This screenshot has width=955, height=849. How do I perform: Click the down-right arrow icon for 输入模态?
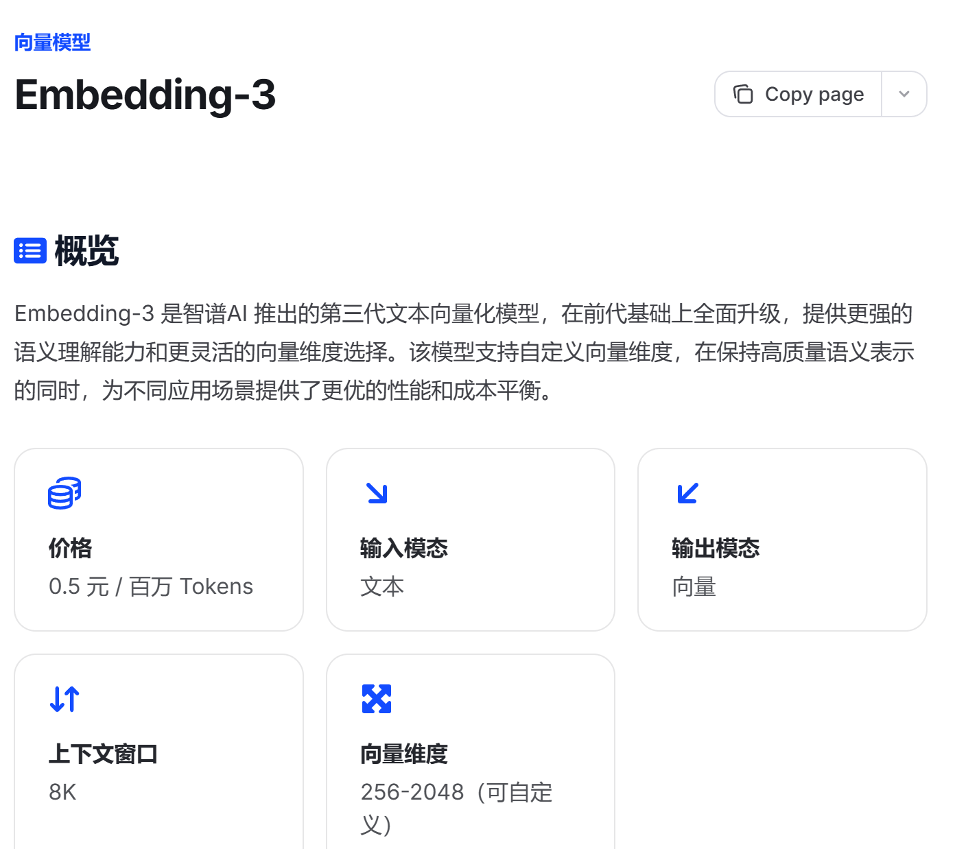(377, 493)
